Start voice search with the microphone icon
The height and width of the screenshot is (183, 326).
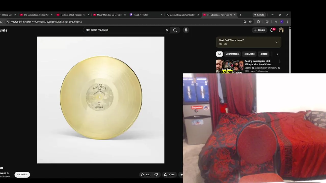pos(186,30)
